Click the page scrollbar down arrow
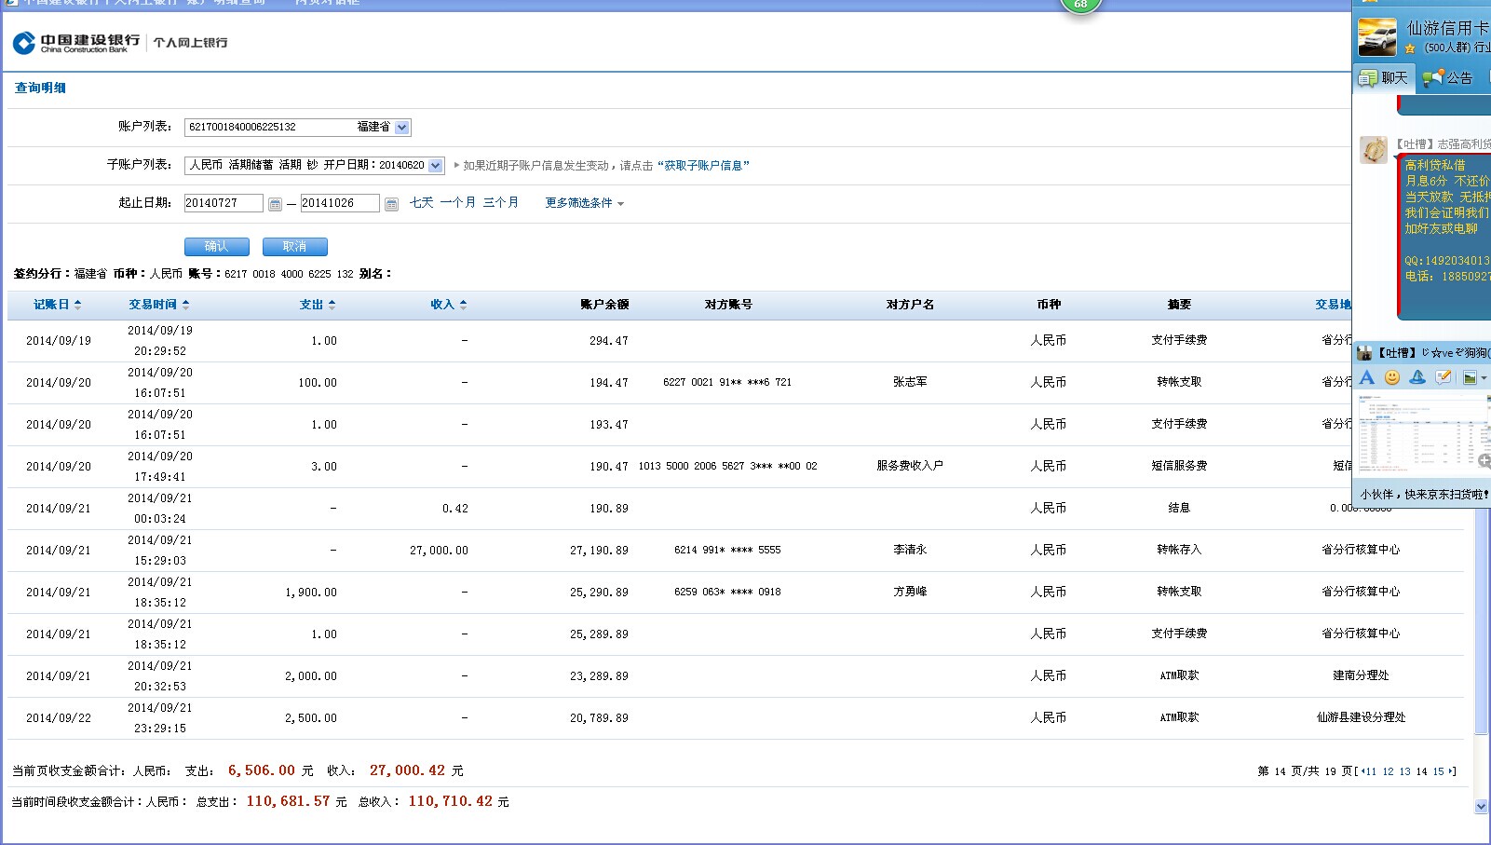The image size is (1491, 845). click(1481, 807)
